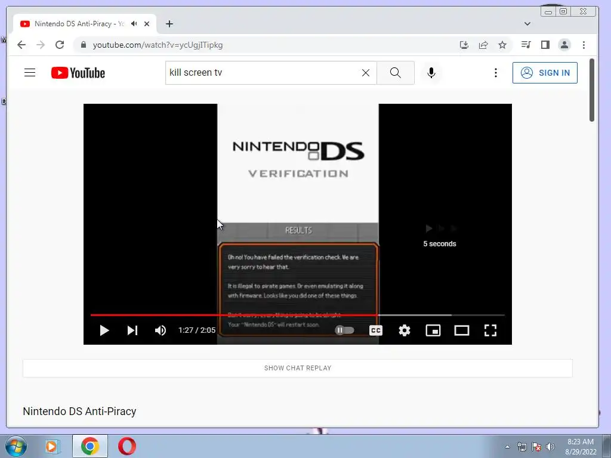Reload the current page
The height and width of the screenshot is (458, 611).
point(60,45)
